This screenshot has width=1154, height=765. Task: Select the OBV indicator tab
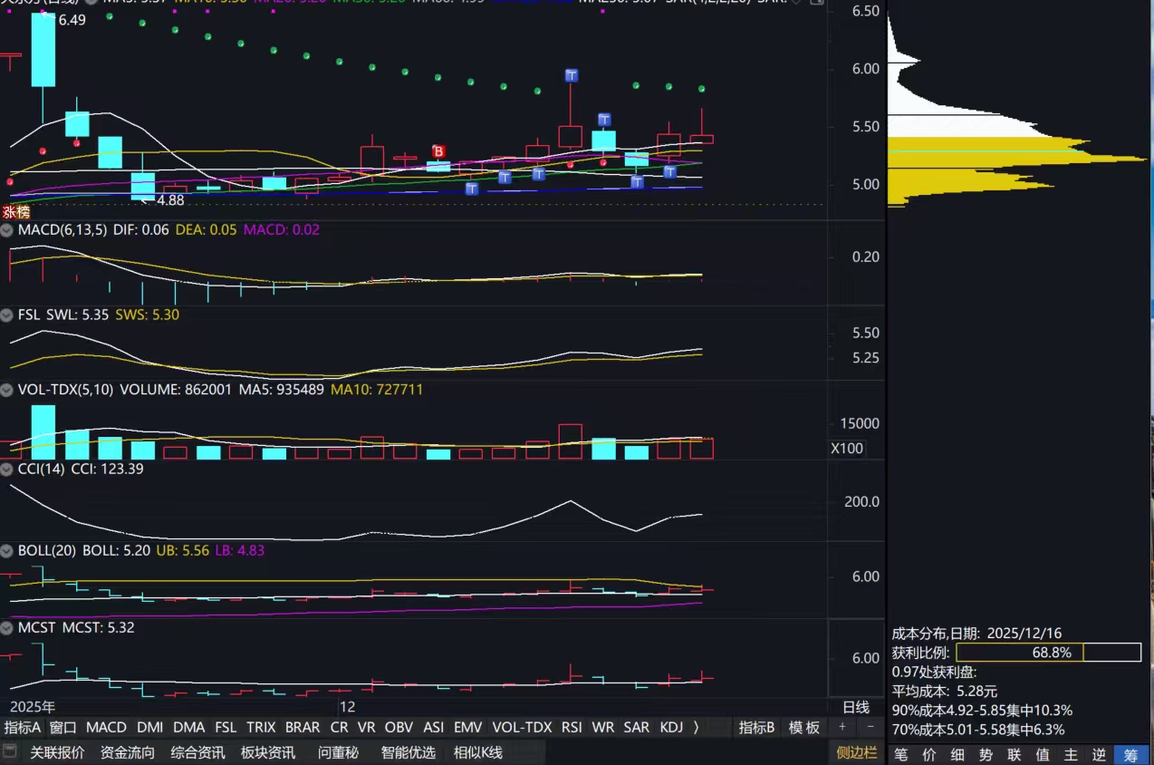(399, 727)
